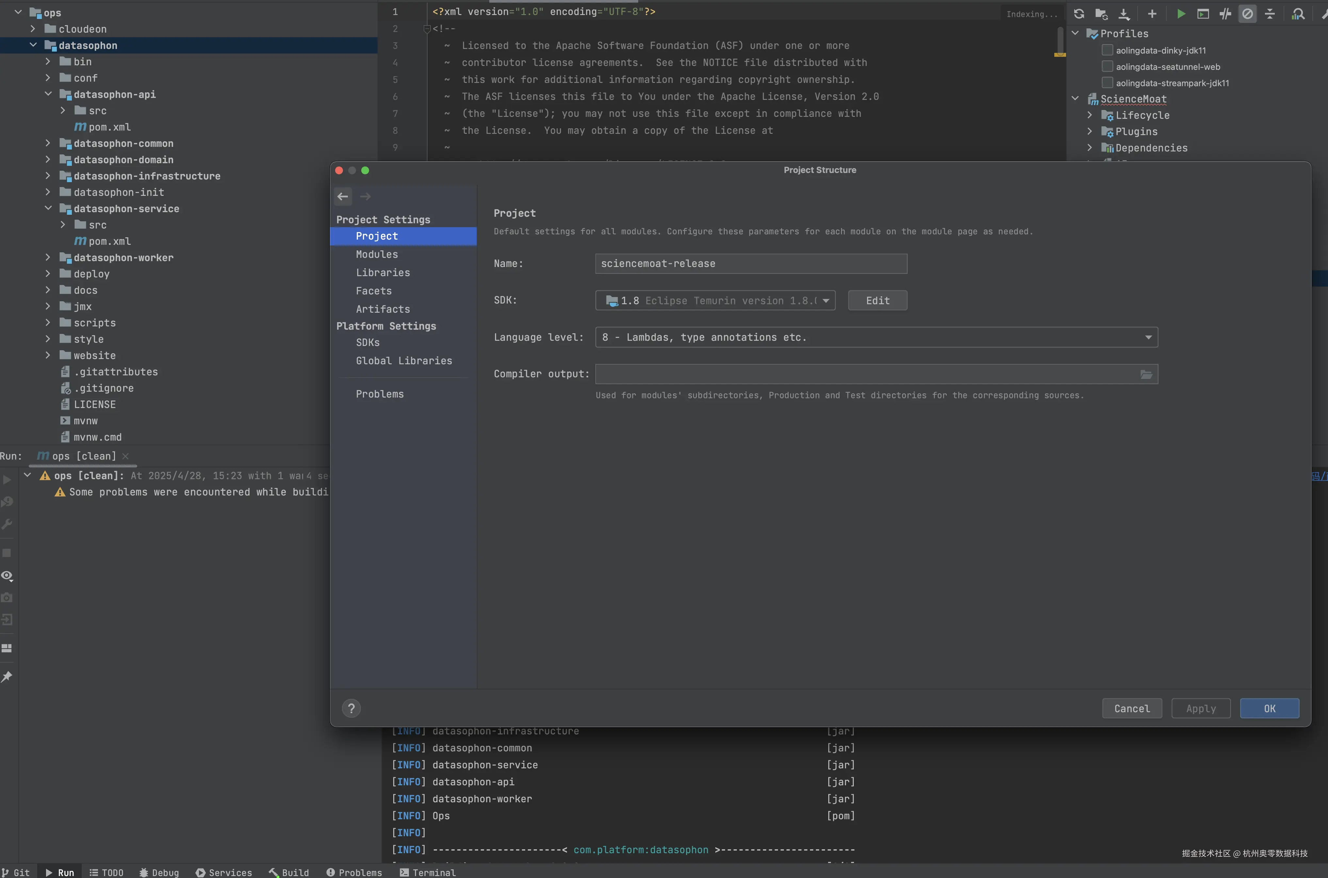Click the OK button
Screen dimensions: 1328x878
[x=1269, y=708]
